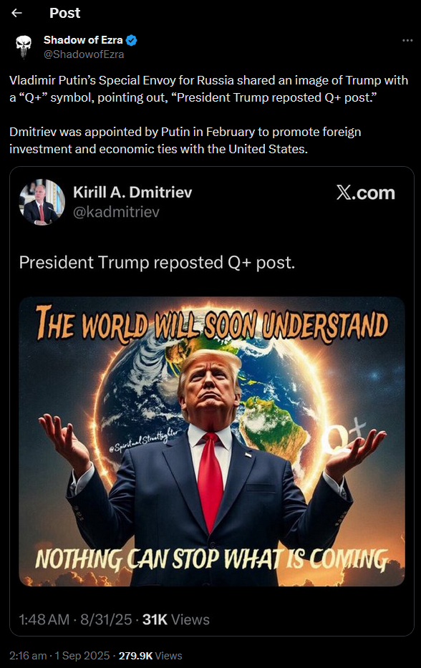The width and height of the screenshot is (421, 668).
Task: Click the X.com logo in quoted post
Action: (366, 193)
